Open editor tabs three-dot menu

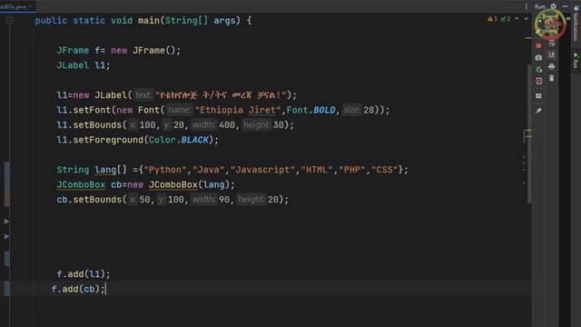click(527, 6)
